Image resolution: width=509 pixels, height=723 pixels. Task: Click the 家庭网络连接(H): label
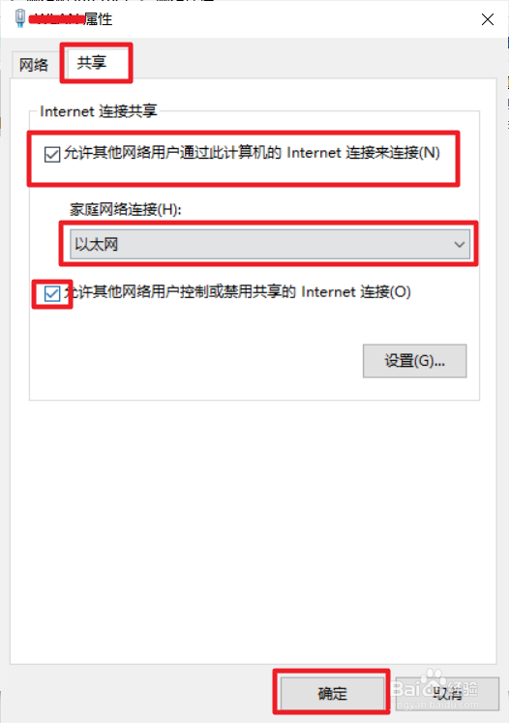click(126, 209)
